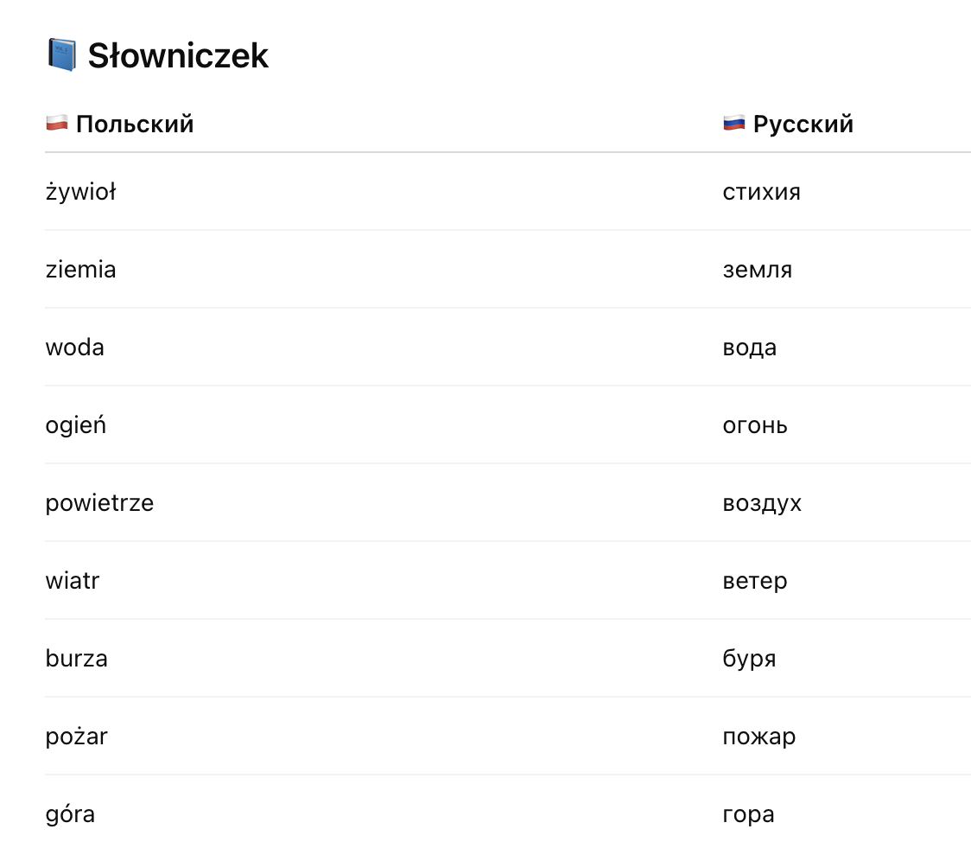Screen dimensions: 971x861
Task: Click the Polish word góra
Action: [70, 814]
